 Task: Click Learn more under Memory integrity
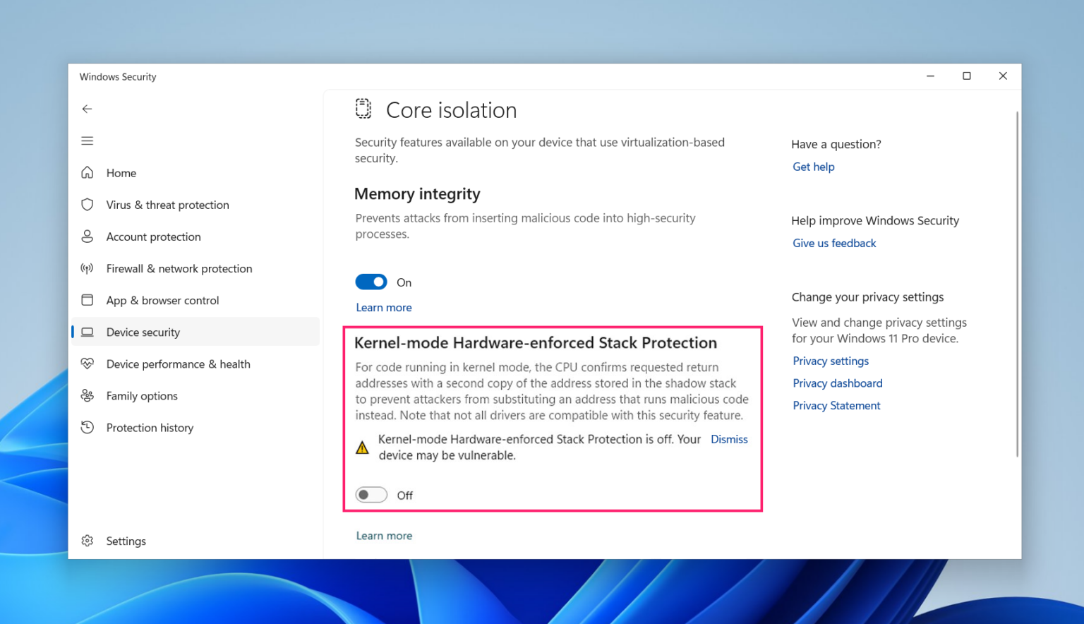tap(384, 308)
